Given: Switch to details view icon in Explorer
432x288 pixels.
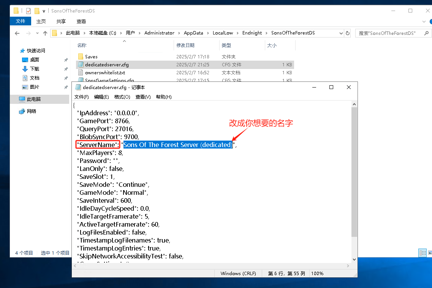Looking at the screenshot, I should [423, 253].
